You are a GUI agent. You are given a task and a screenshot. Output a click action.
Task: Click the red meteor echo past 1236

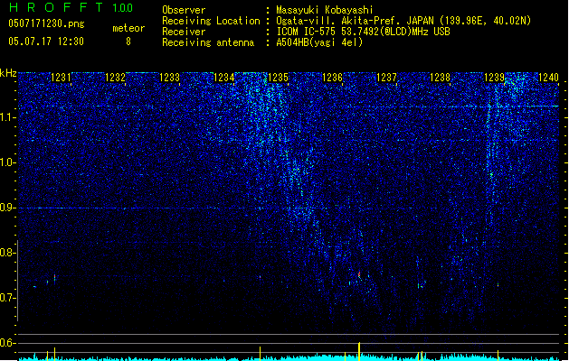[x=359, y=274]
